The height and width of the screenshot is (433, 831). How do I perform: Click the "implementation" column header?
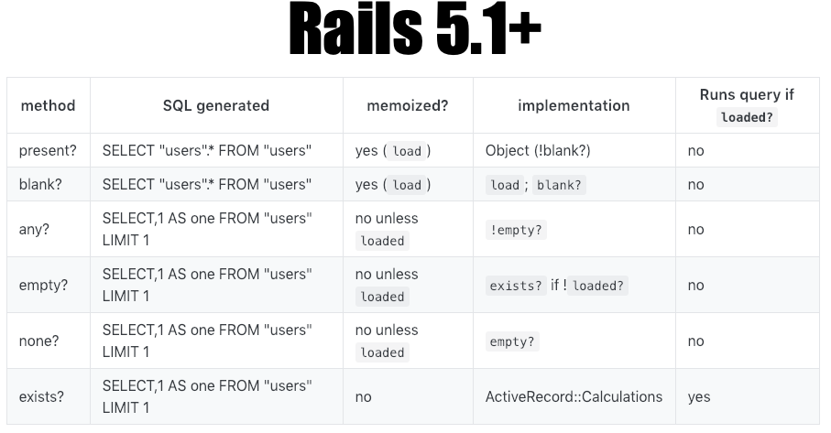pyautogui.click(x=574, y=105)
